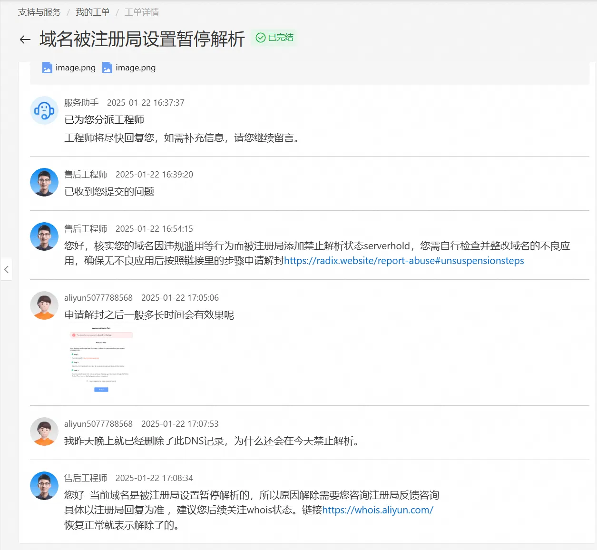The height and width of the screenshot is (550, 597).
Task: Click the second image.png attachment icon
Action: click(107, 68)
